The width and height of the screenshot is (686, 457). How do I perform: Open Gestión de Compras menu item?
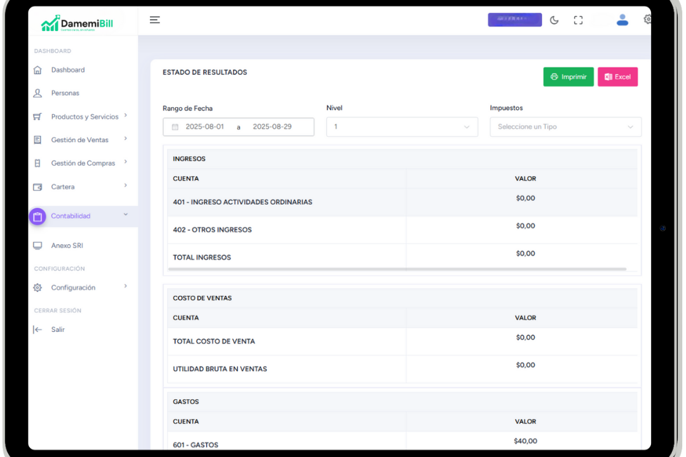pyautogui.click(x=83, y=163)
